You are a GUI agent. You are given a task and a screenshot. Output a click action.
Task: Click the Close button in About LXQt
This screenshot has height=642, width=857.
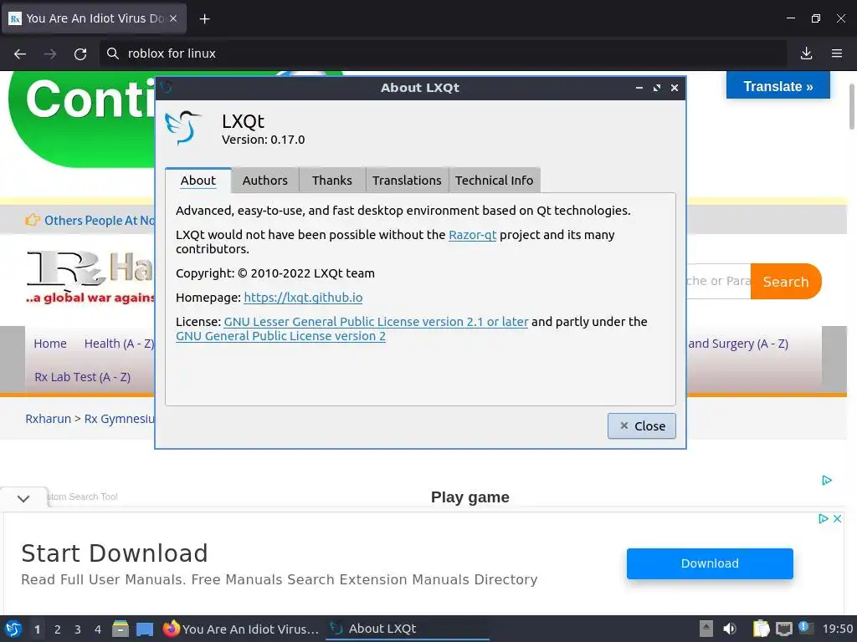642,425
